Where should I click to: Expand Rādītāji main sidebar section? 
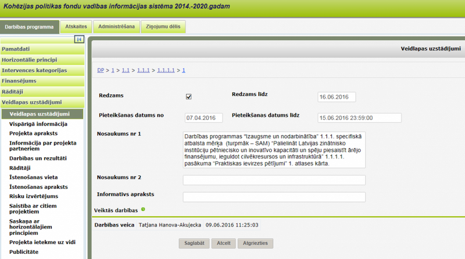click(x=42, y=92)
